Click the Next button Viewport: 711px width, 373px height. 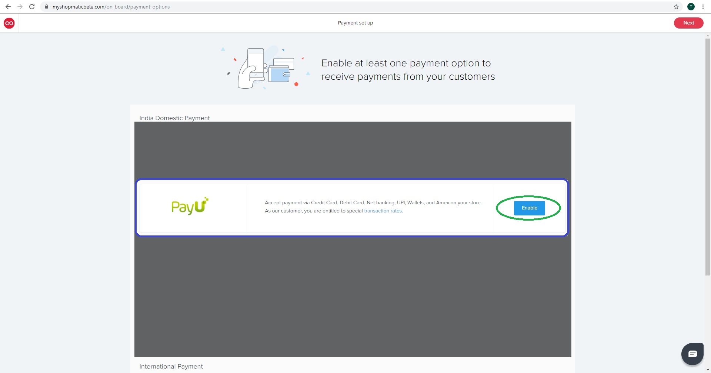[x=688, y=23]
